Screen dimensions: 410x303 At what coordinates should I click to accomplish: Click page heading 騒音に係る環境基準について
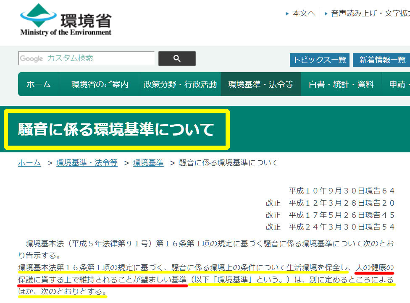[116, 129]
